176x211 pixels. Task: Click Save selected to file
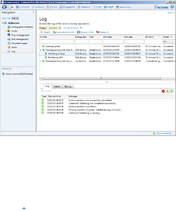point(64,32)
